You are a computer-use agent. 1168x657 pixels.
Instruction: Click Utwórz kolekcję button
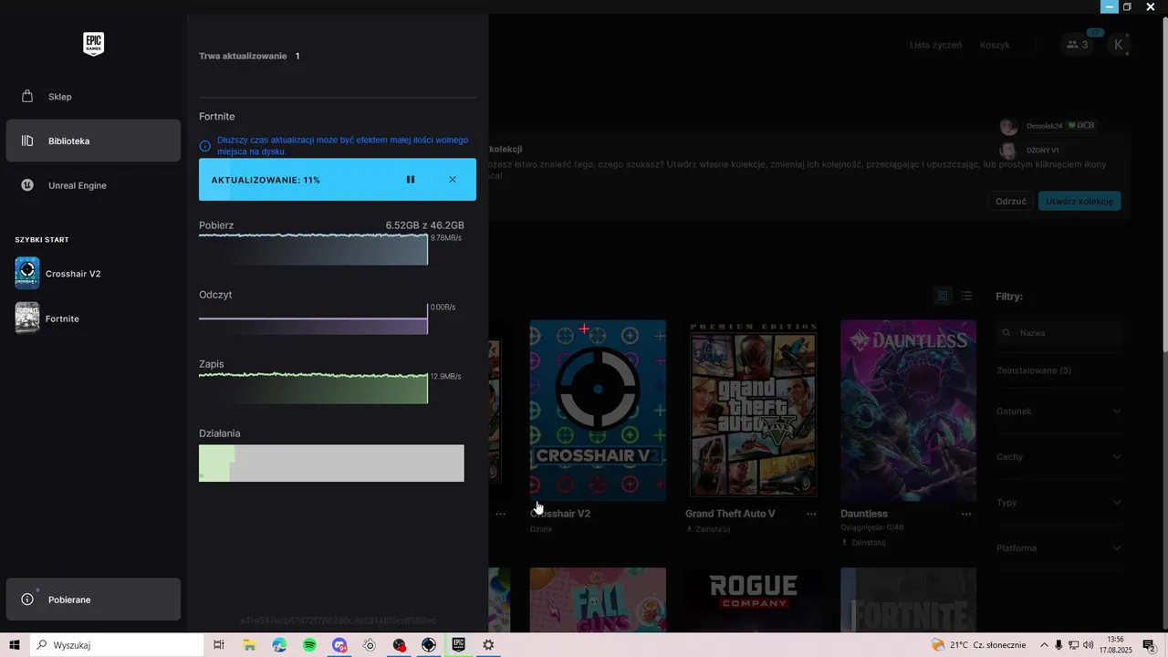coord(1079,202)
